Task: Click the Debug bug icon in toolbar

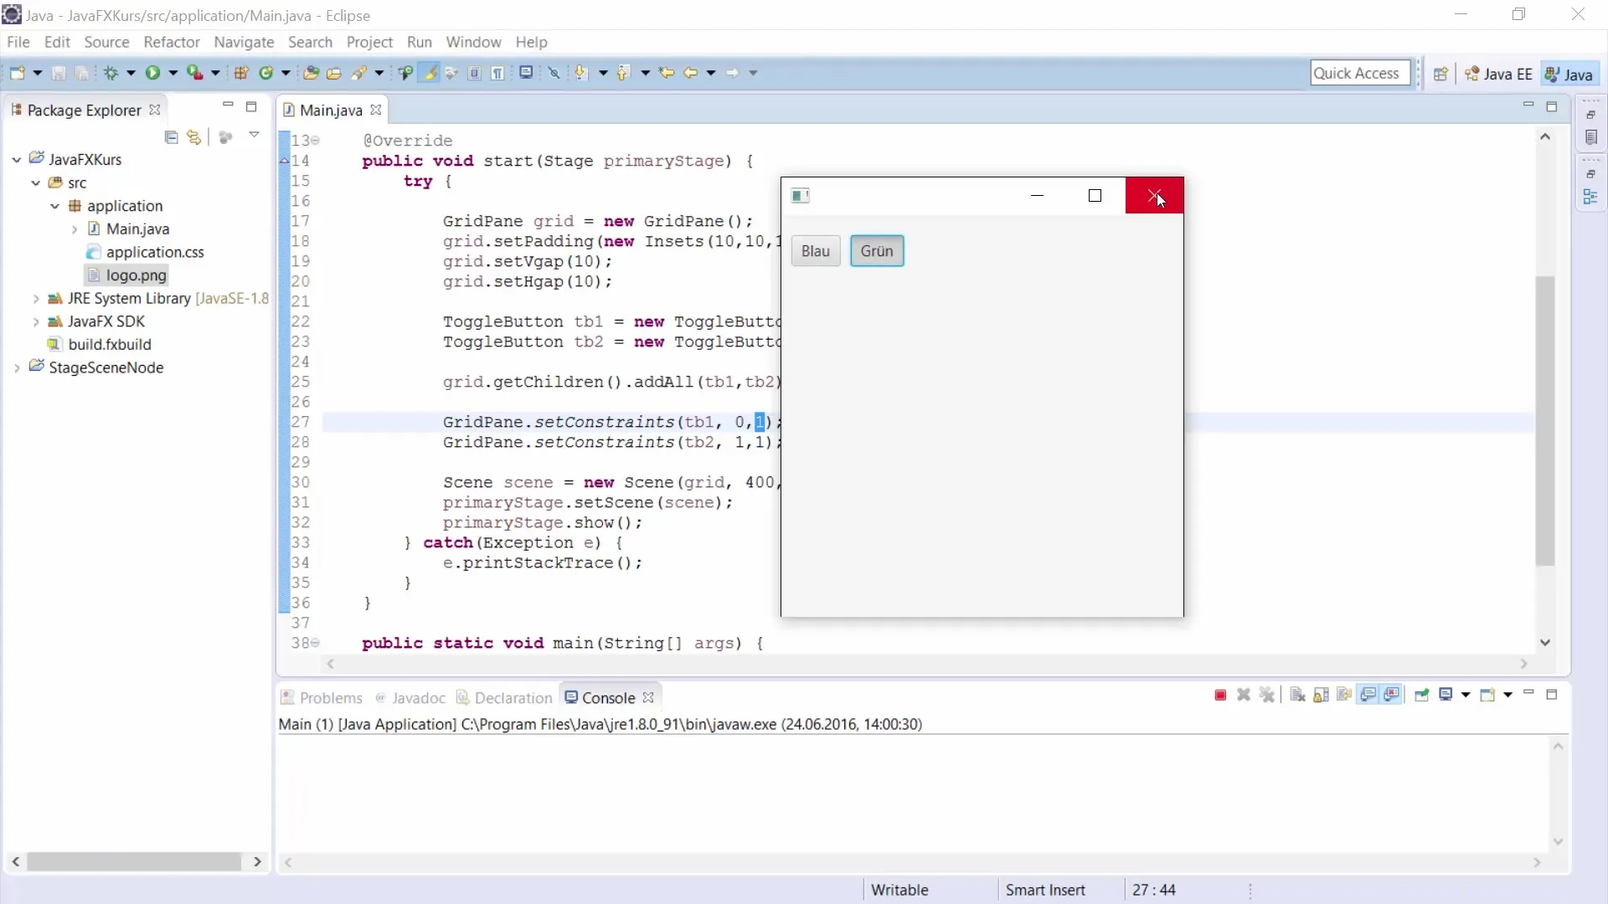Action: tap(111, 73)
